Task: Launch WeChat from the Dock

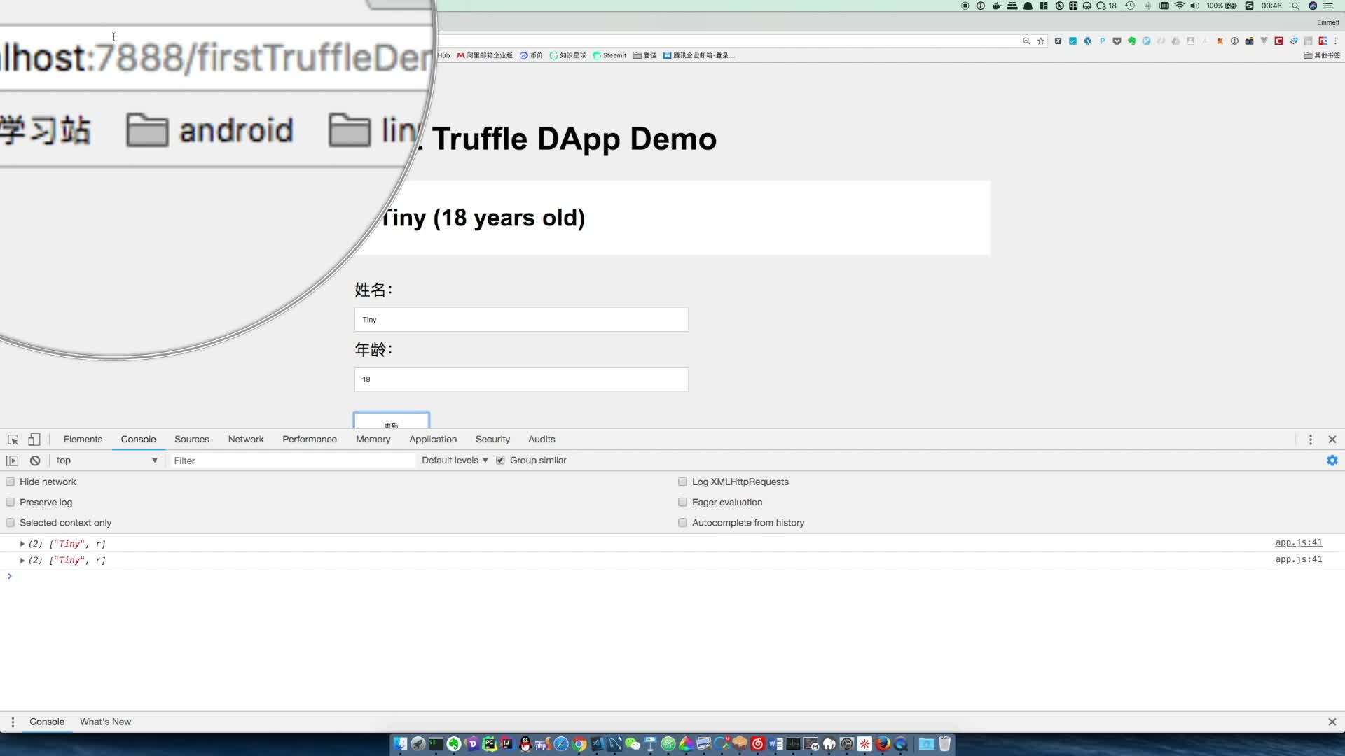Action: pyautogui.click(x=633, y=744)
